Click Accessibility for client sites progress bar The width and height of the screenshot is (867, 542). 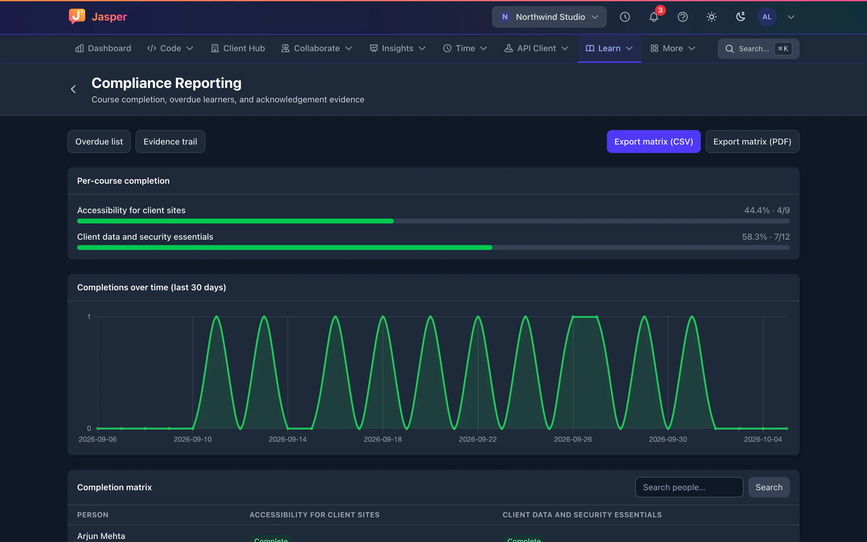pyautogui.click(x=433, y=221)
